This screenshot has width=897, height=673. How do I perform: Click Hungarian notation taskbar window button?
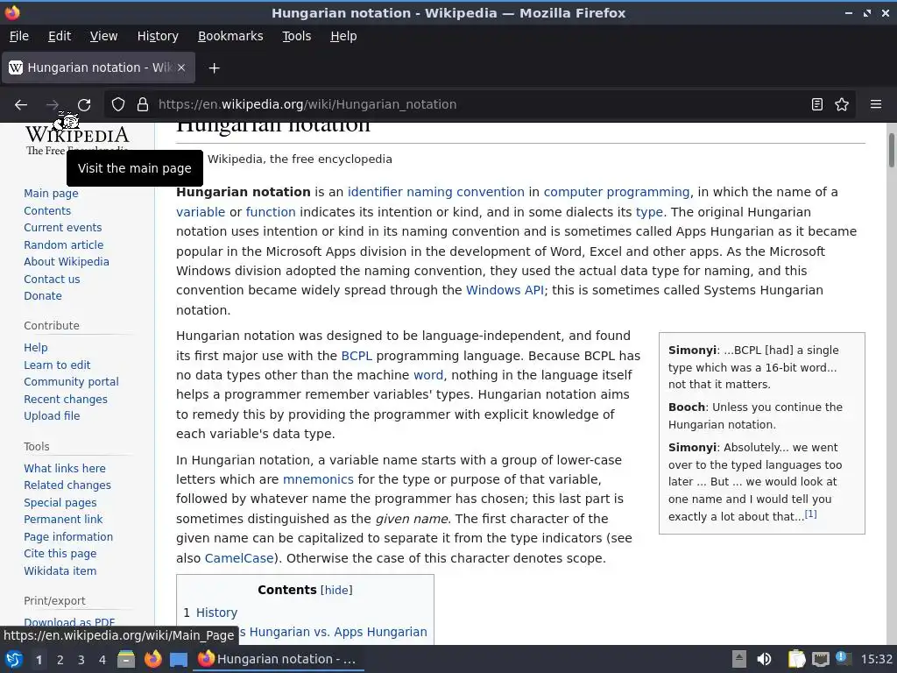279,659
